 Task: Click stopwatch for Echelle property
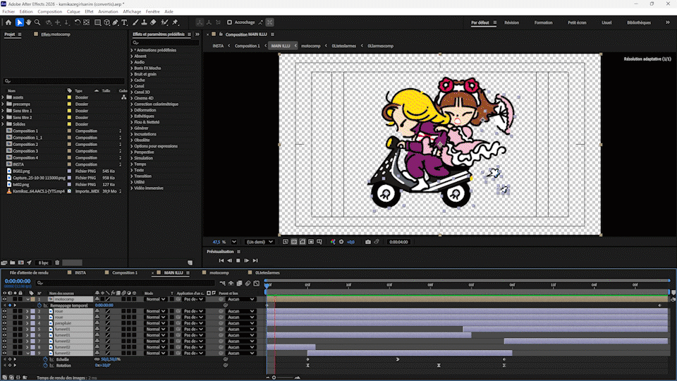(x=45, y=359)
